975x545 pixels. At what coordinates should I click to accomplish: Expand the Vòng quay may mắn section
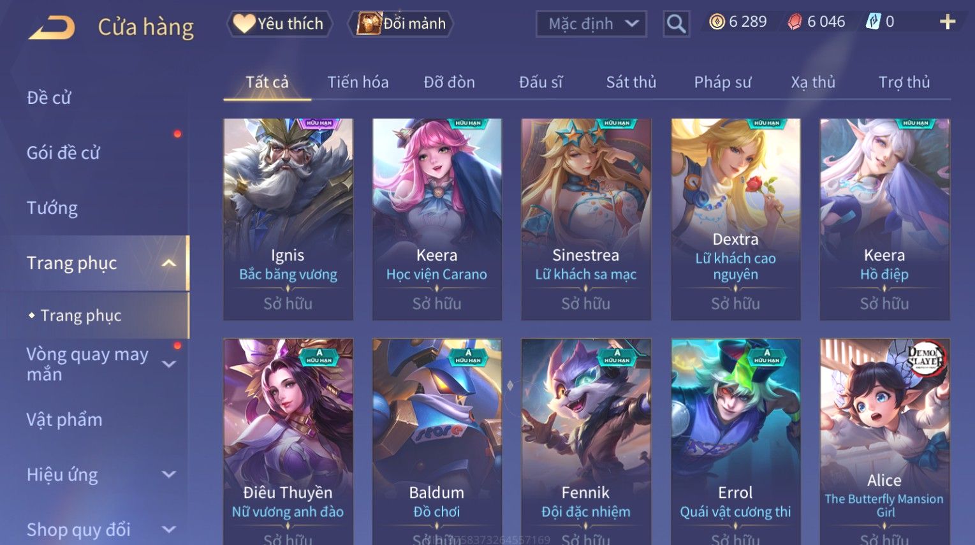pos(169,364)
